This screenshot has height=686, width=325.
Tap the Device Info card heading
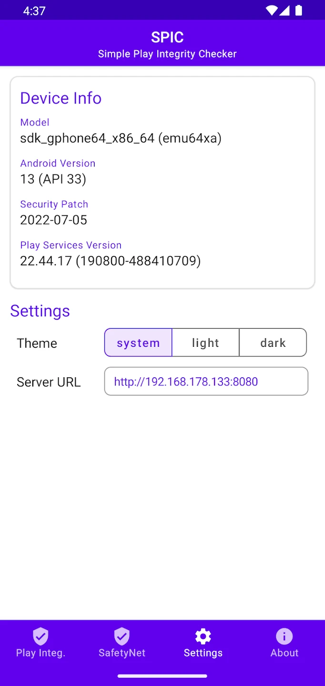click(61, 98)
